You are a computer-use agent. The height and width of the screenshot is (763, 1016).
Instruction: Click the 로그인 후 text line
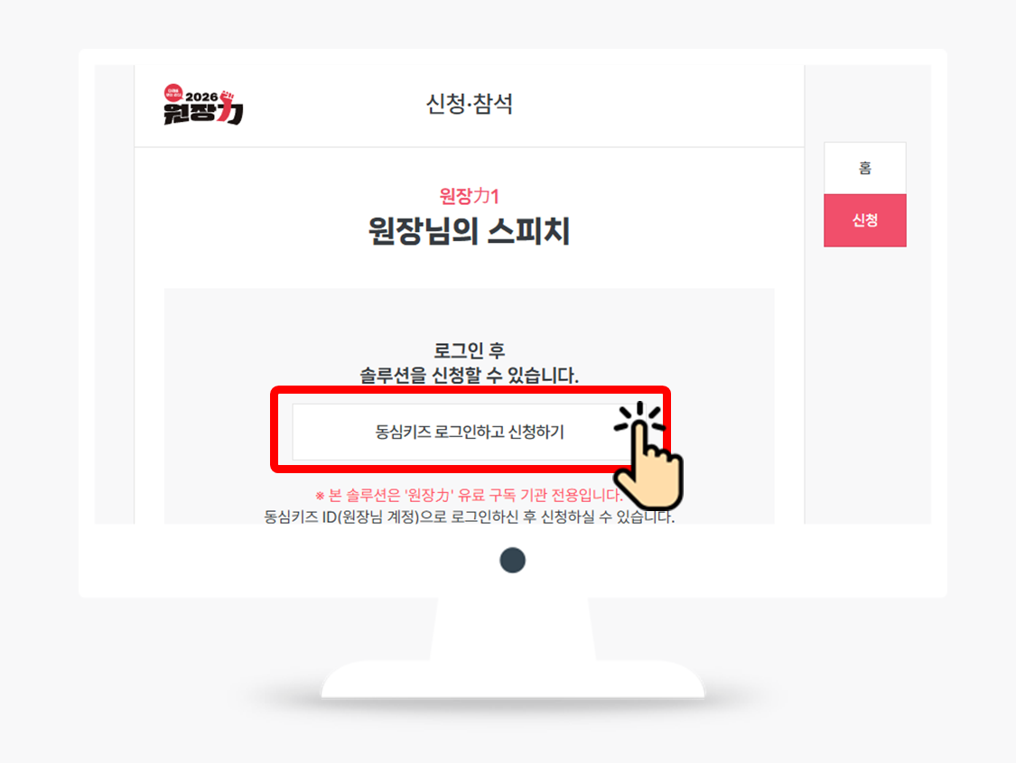469,350
